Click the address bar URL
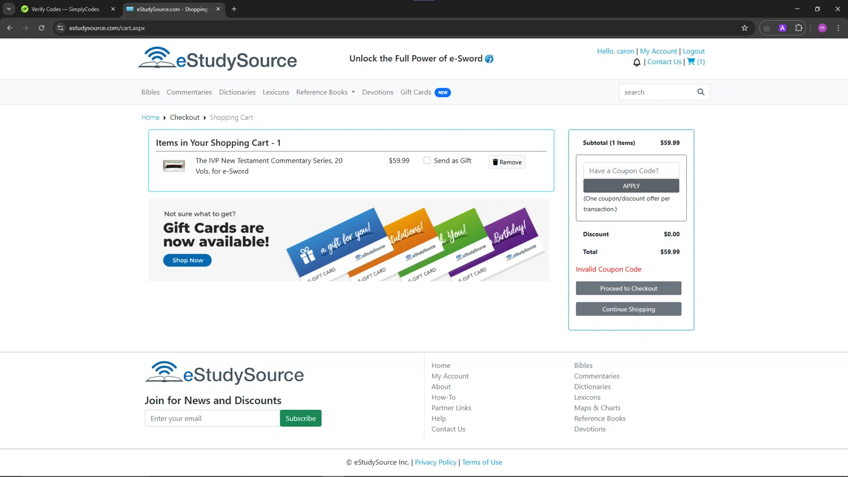848x477 pixels. 107,28
